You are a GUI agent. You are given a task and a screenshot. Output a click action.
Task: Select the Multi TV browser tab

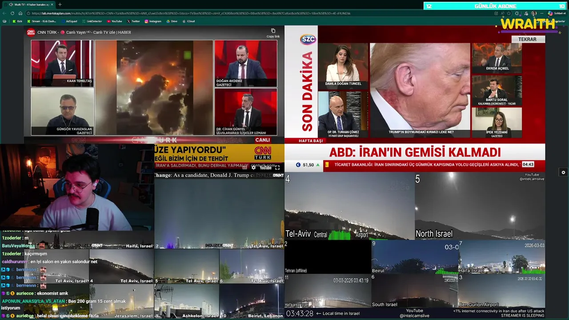coord(29,4)
